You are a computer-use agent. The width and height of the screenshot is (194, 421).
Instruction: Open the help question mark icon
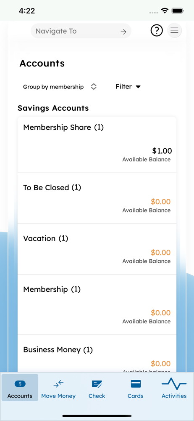[x=157, y=31]
